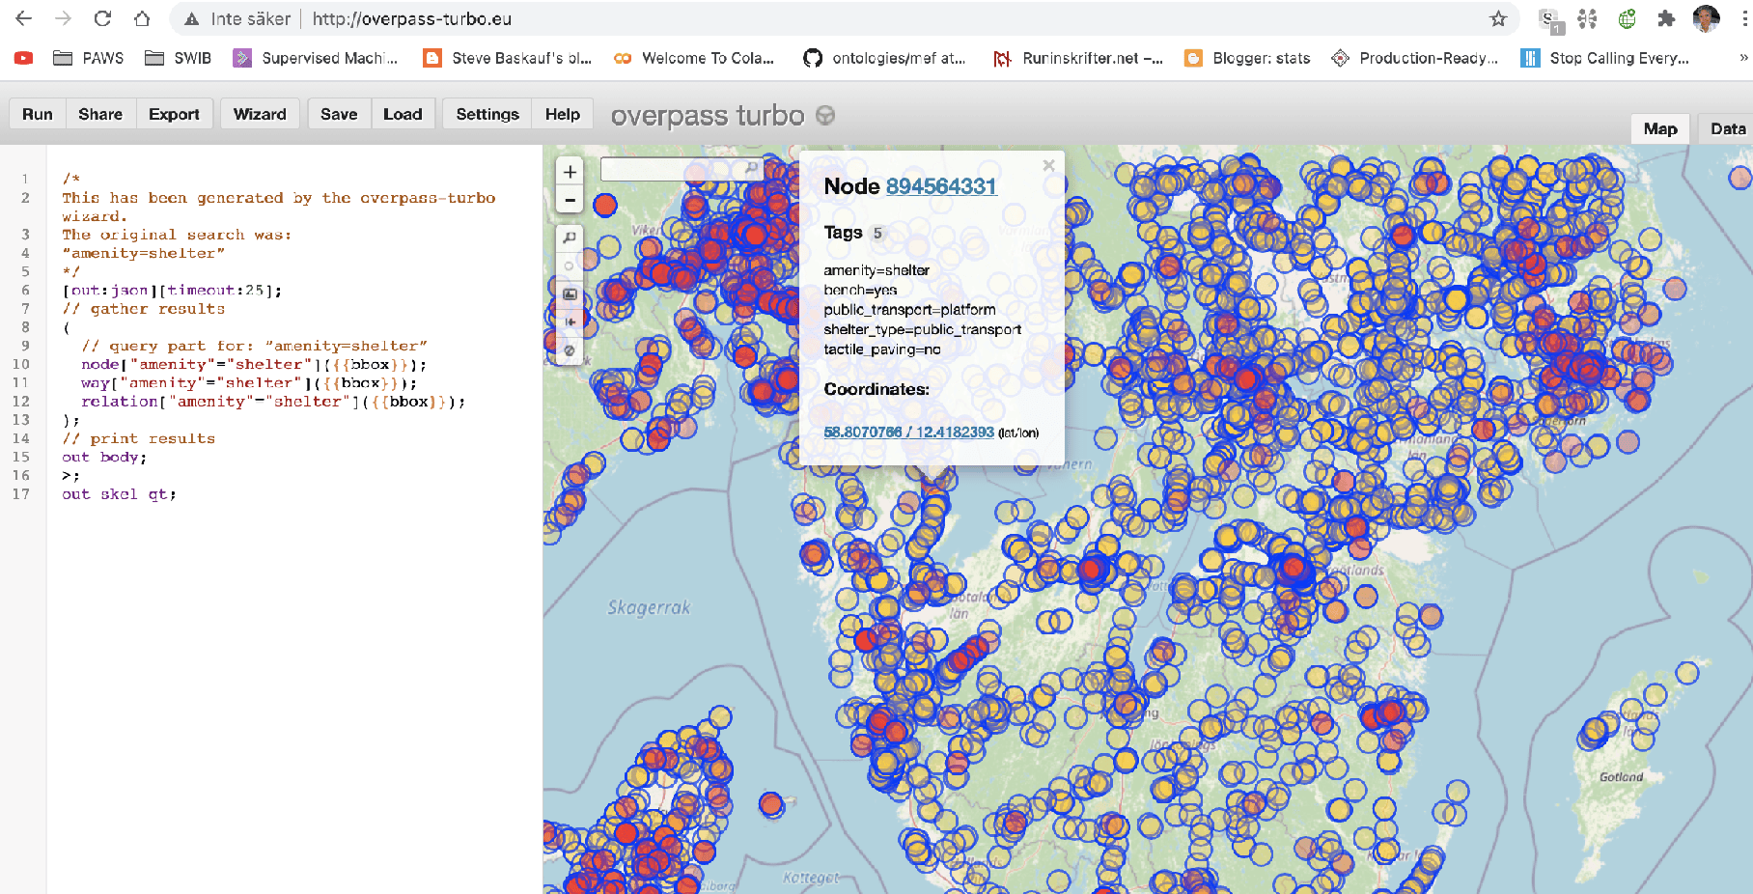This screenshot has height=894, width=1753.
Task: Switch to the Data tab
Action: pos(1727,128)
